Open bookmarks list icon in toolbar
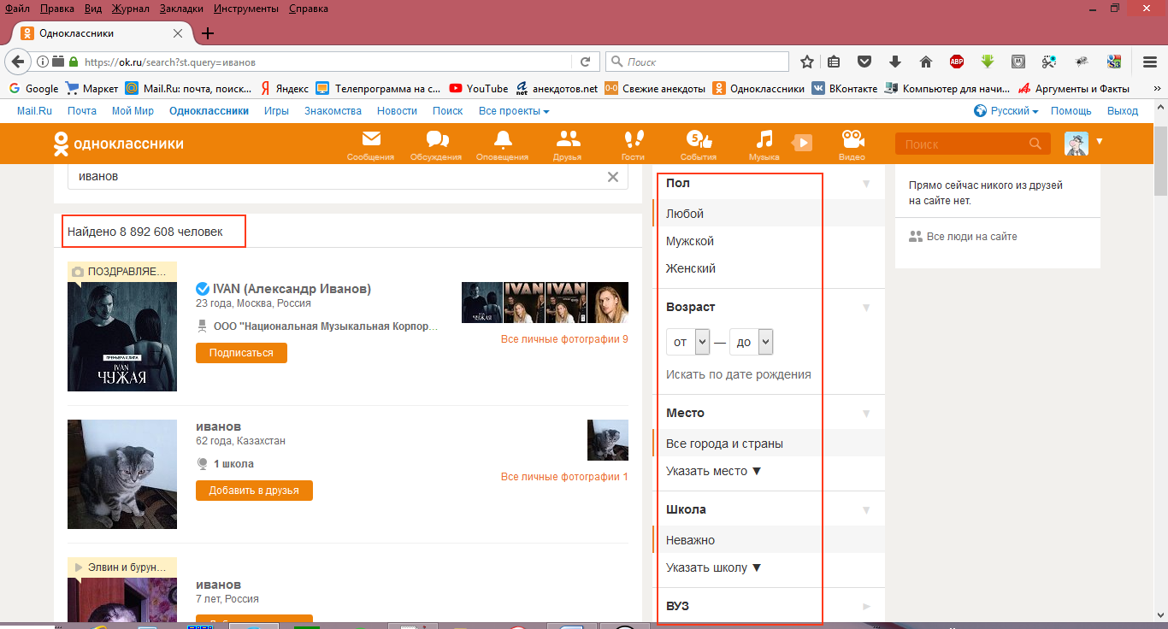This screenshot has width=1168, height=629. tap(834, 62)
